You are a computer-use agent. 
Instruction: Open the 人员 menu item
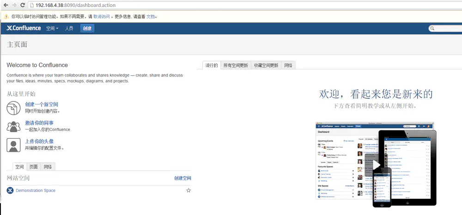(x=69, y=29)
